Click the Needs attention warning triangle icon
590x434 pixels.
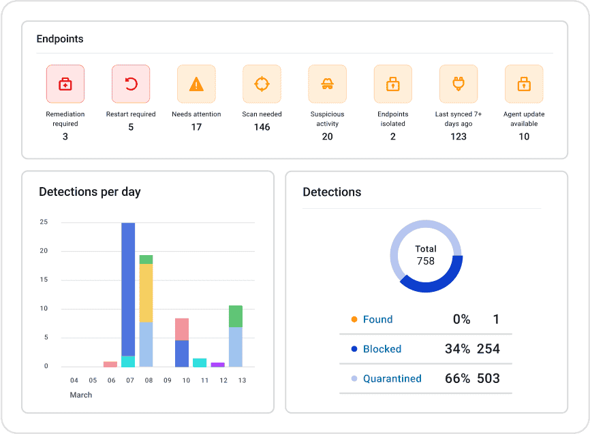pos(196,83)
